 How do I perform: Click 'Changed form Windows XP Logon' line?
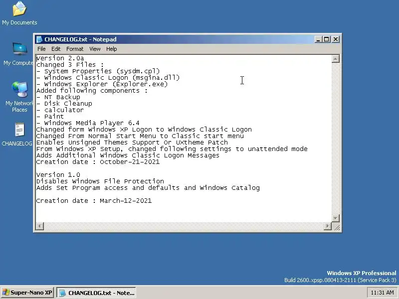pyautogui.click(x=144, y=130)
